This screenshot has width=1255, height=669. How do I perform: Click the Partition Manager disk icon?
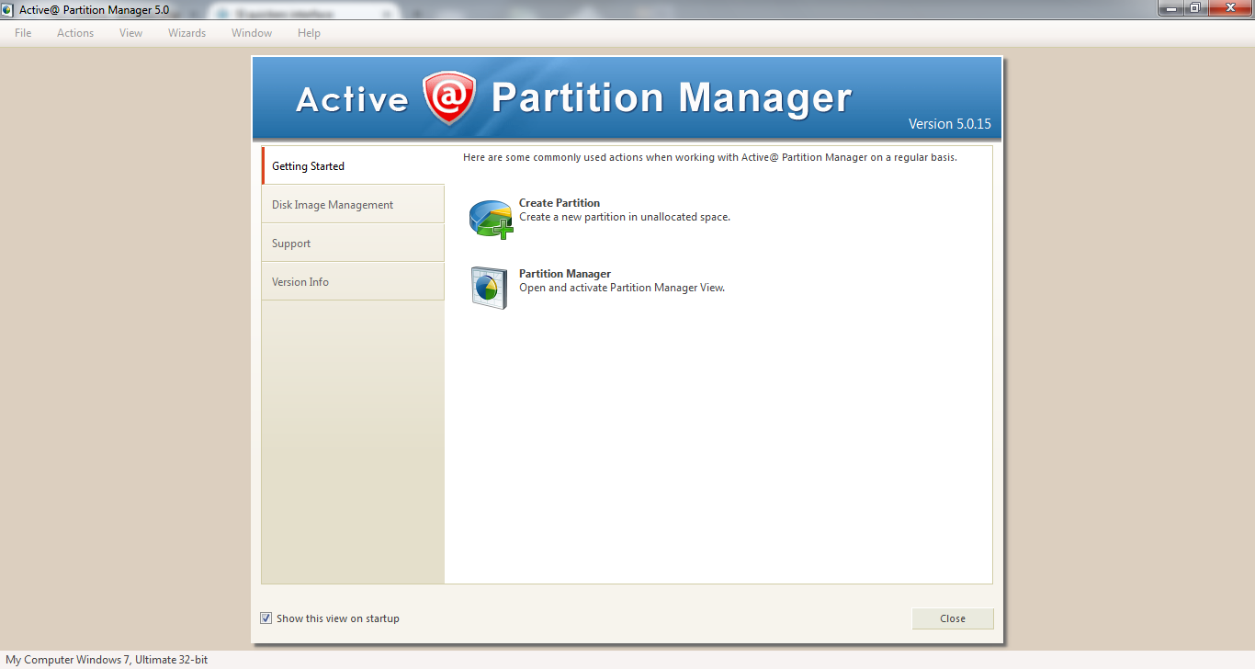click(490, 288)
